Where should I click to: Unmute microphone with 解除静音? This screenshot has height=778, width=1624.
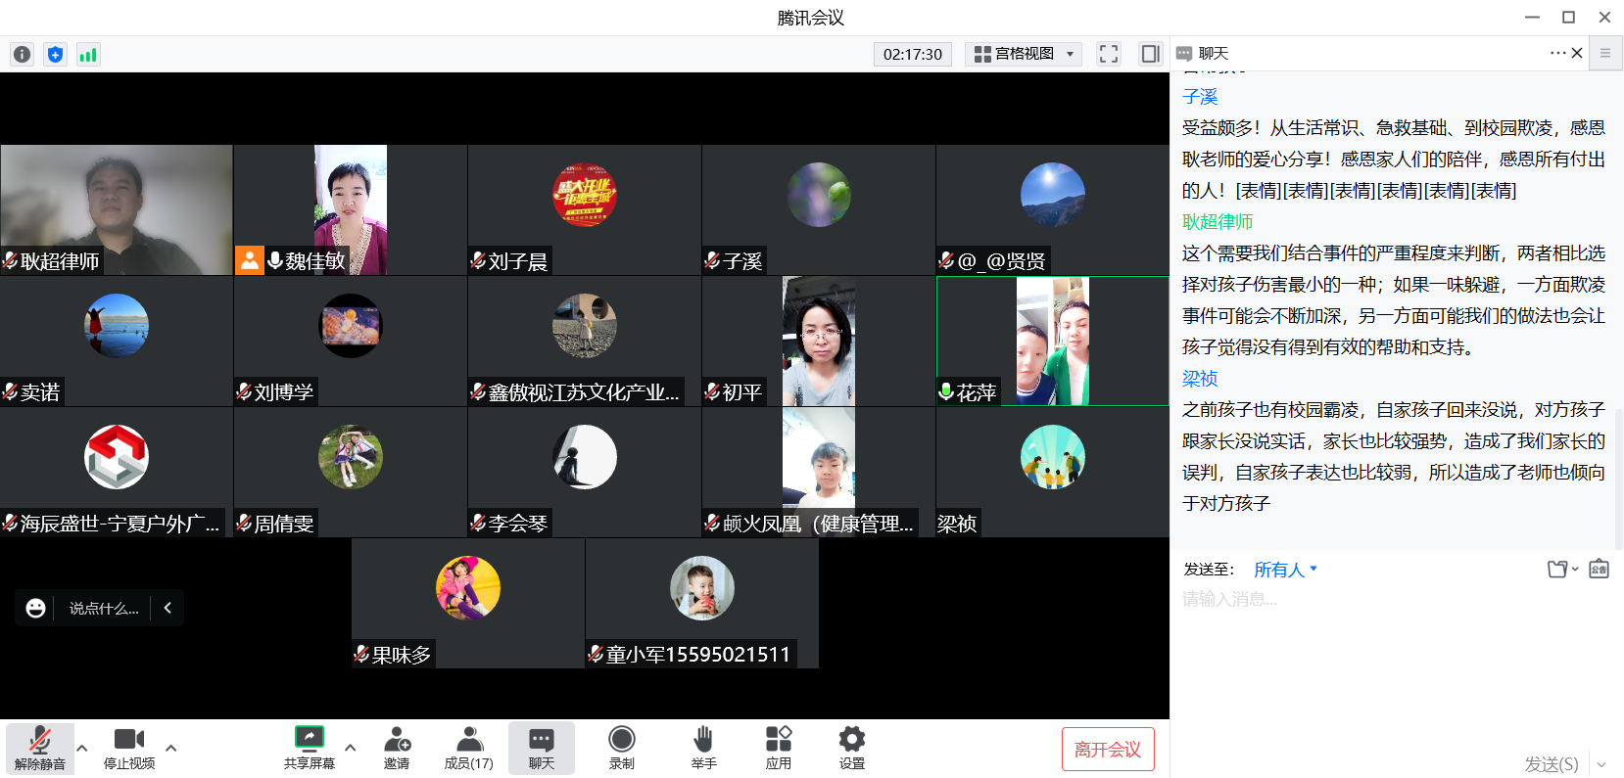(40, 748)
